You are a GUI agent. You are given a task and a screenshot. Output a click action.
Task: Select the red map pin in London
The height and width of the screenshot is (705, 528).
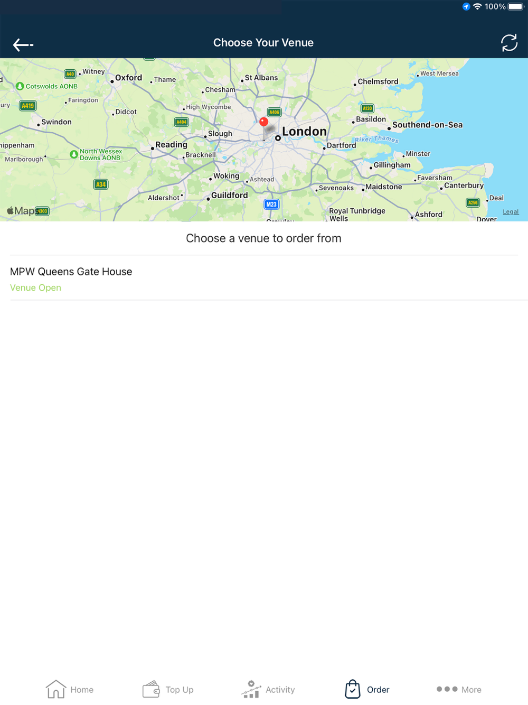(264, 122)
